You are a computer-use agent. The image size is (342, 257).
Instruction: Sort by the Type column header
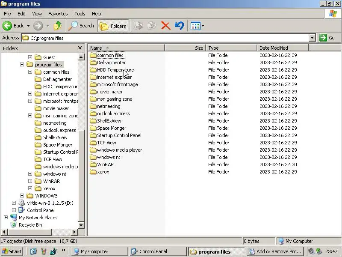tap(231, 48)
